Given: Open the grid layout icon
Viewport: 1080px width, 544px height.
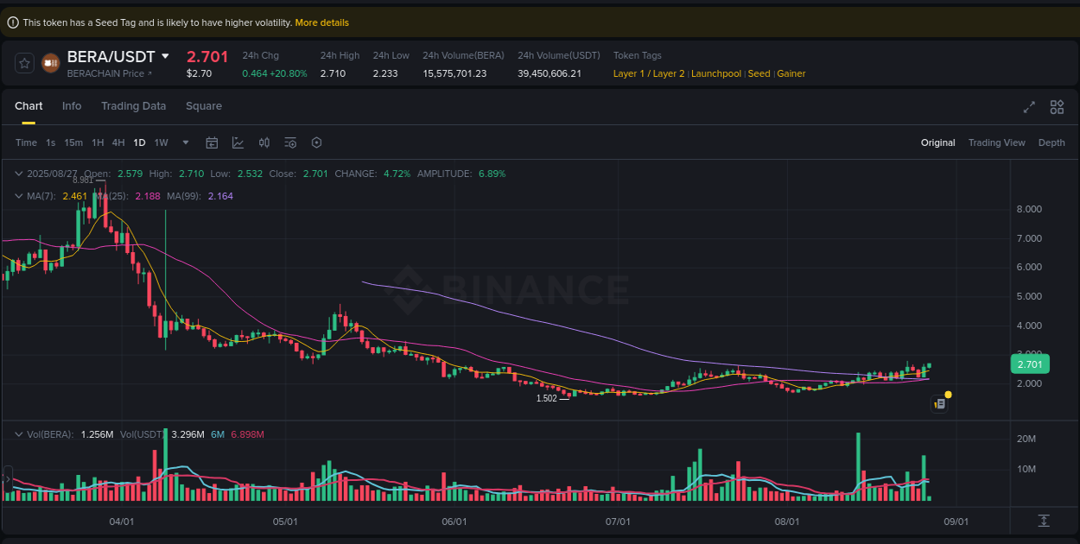Looking at the screenshot, I should (x=1057, y=107).
